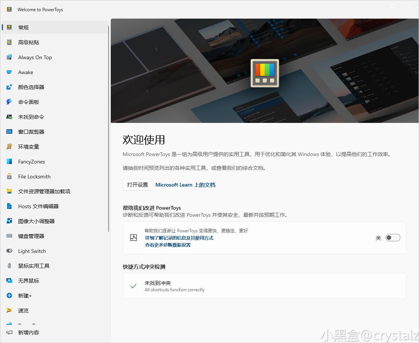Click the 环境变量 icon
This screenshot has width=419, height=343.
9,147
